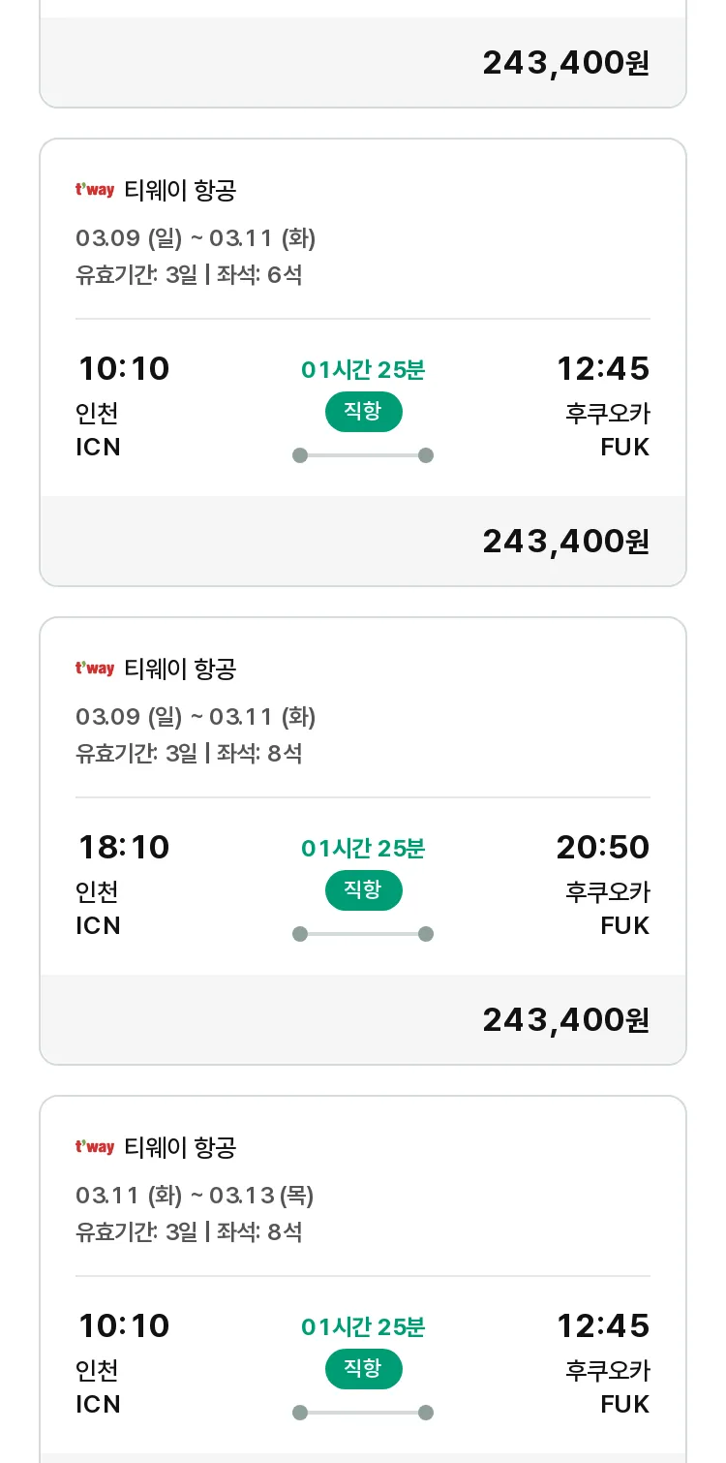Click 01시간 25분 duration on 18:10 flight
The height and width of the screenshot is (1463, 726).
click(363, 849)
